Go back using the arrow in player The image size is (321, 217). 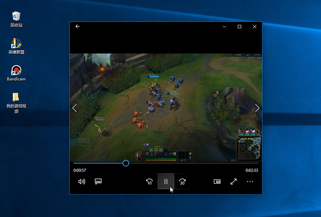[x=77, y=27]
